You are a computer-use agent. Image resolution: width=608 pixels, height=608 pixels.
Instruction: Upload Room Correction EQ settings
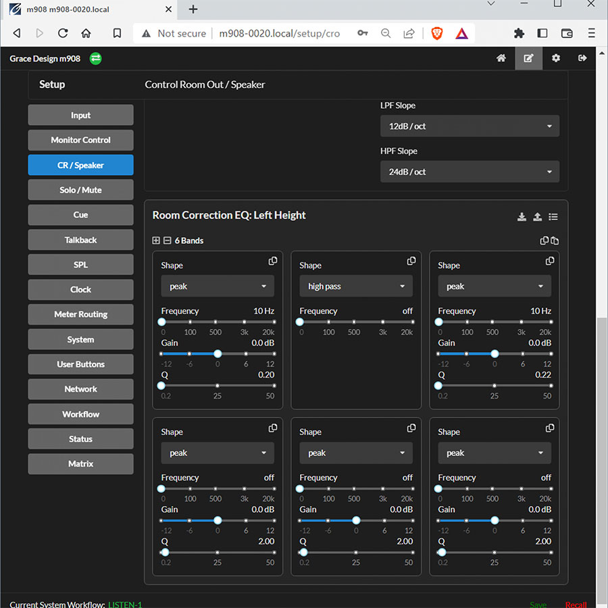(x=537, y=217)
